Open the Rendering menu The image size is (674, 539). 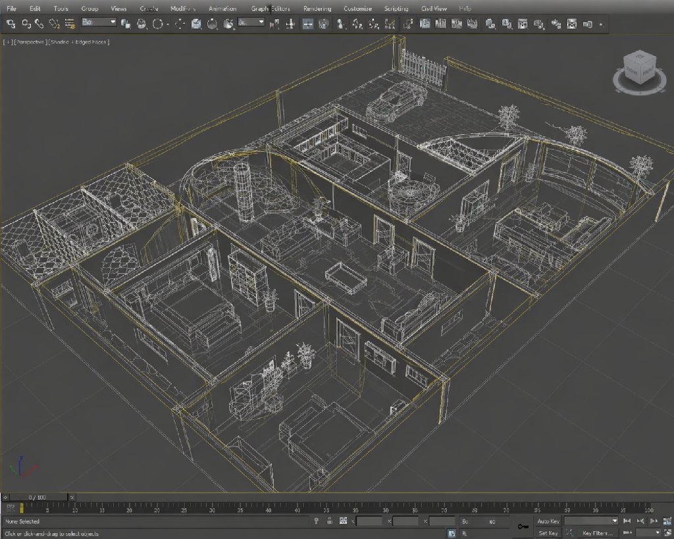coord(317,9)
